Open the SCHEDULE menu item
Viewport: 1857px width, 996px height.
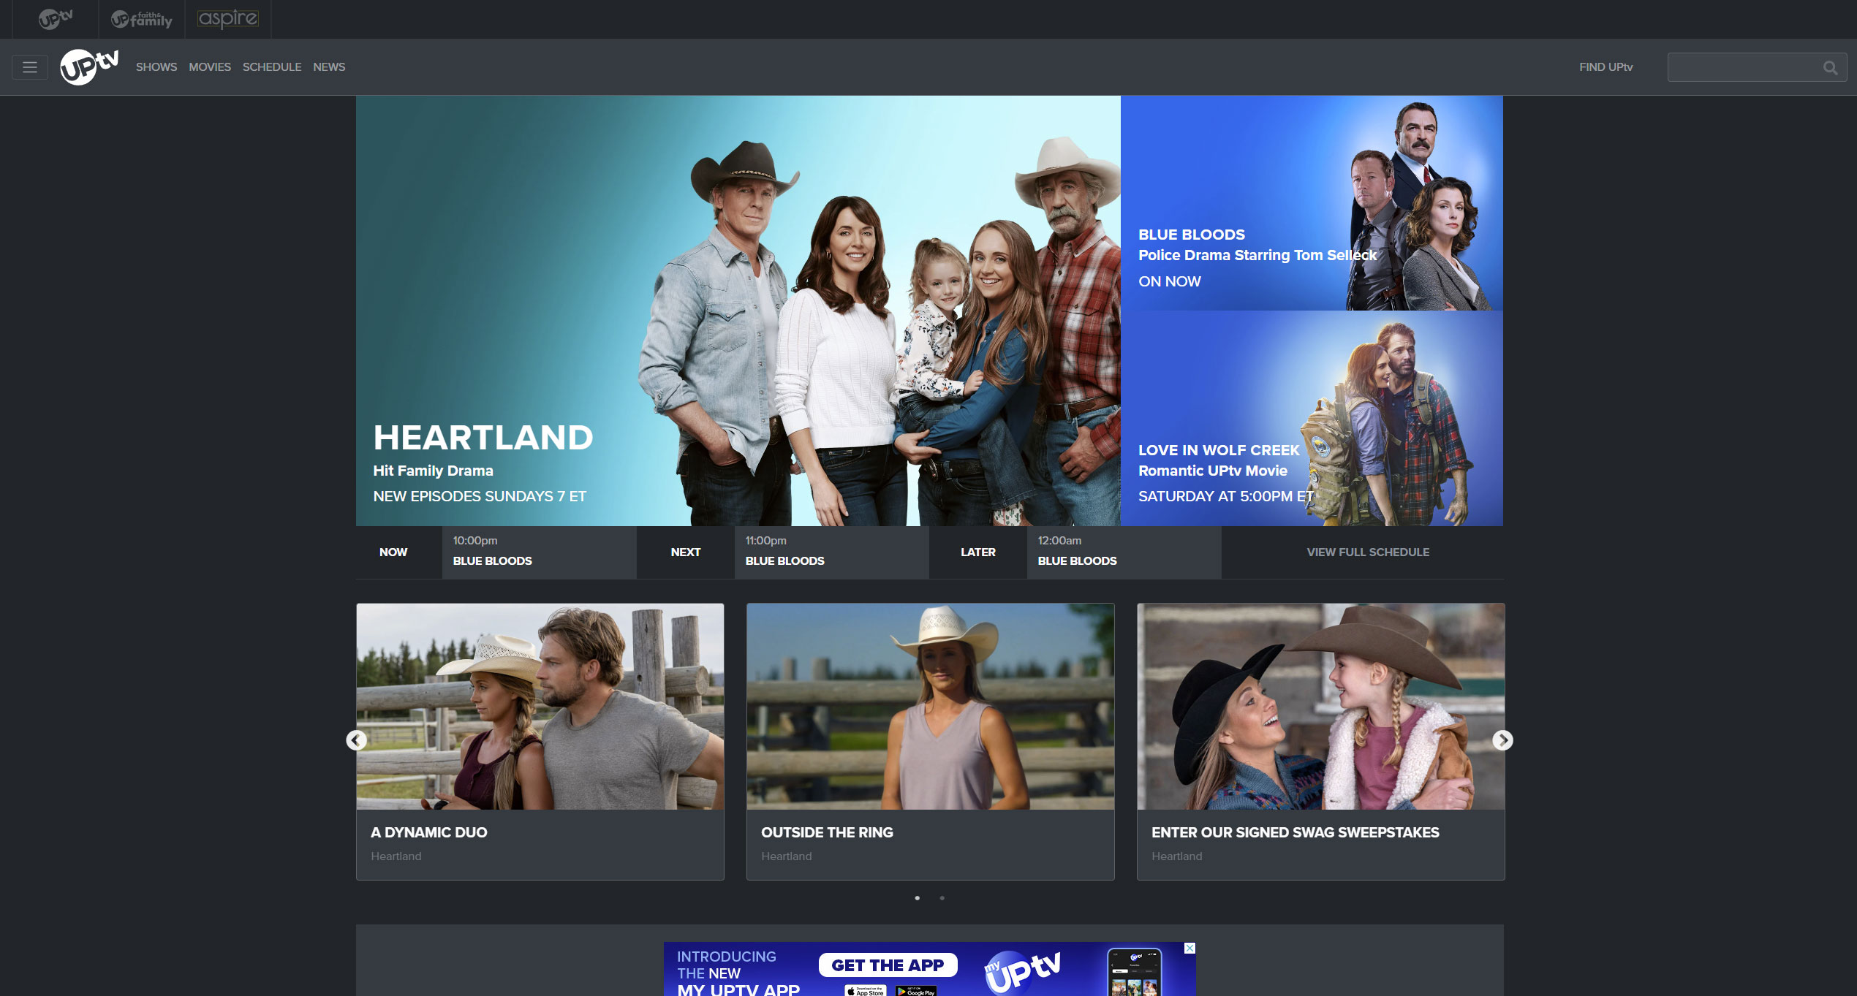pos(272,67)
